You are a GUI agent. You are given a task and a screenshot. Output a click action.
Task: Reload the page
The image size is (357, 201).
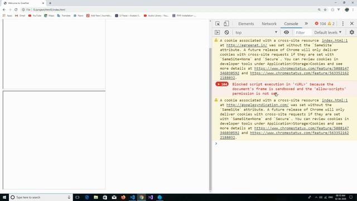click(16, 10)
